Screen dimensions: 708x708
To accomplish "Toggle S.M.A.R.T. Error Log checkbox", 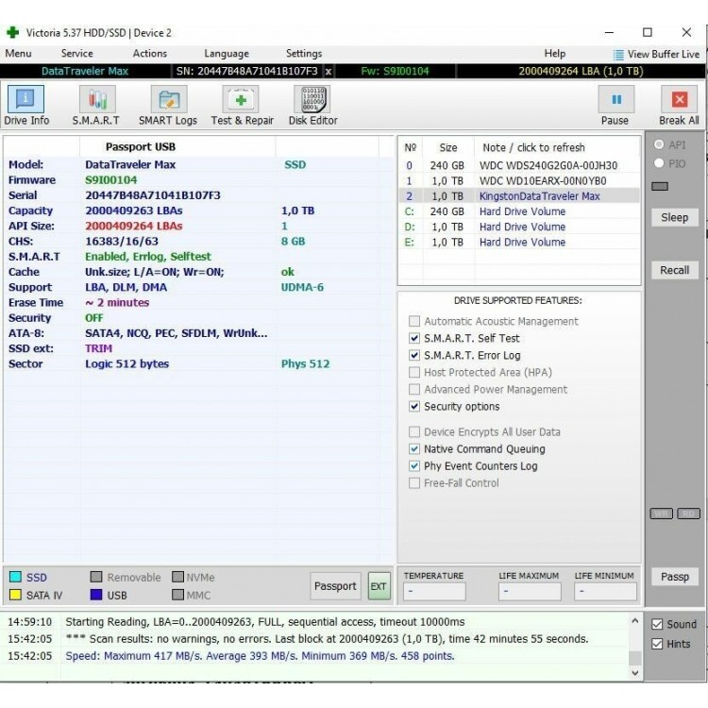I will (414, 355).
